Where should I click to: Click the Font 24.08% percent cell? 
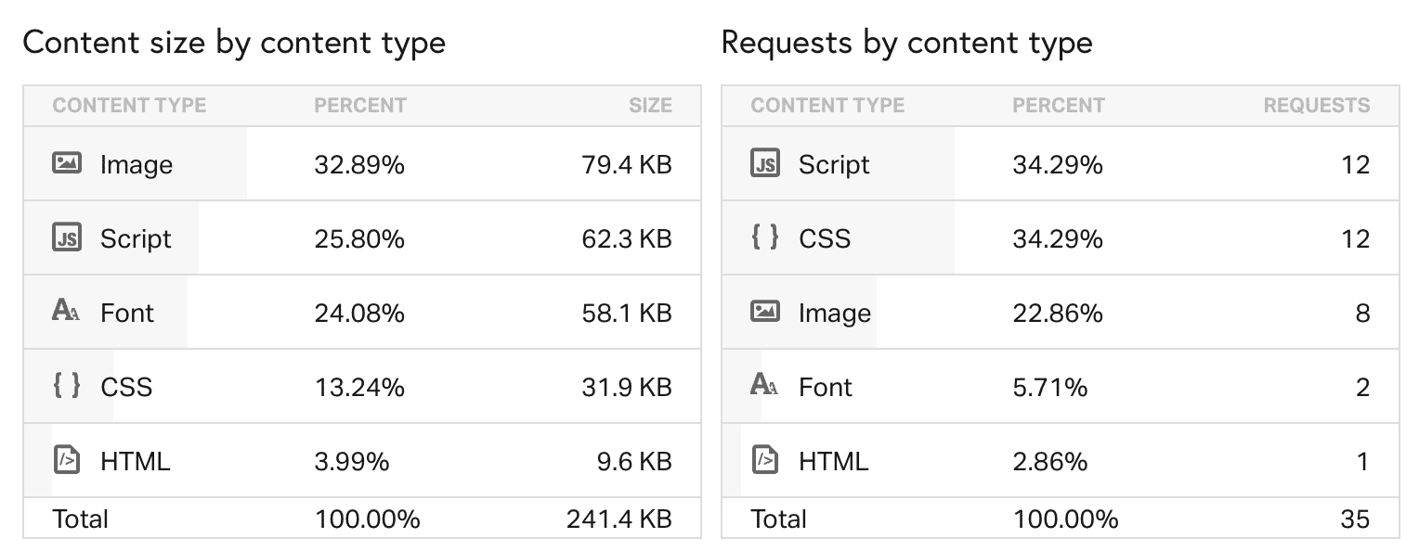click(x=359, y=314)
